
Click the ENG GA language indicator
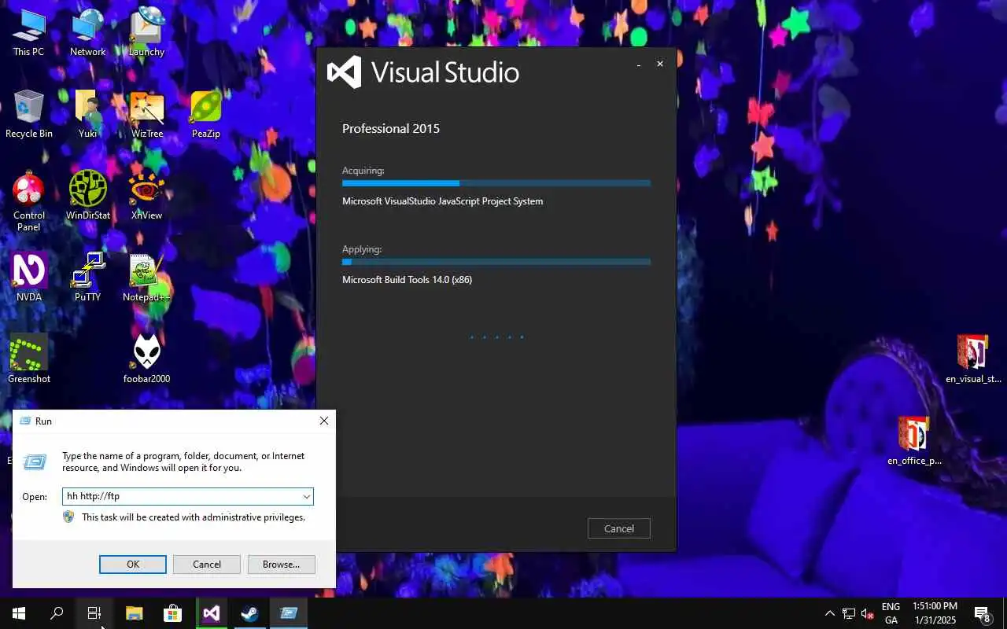(891, 613)
